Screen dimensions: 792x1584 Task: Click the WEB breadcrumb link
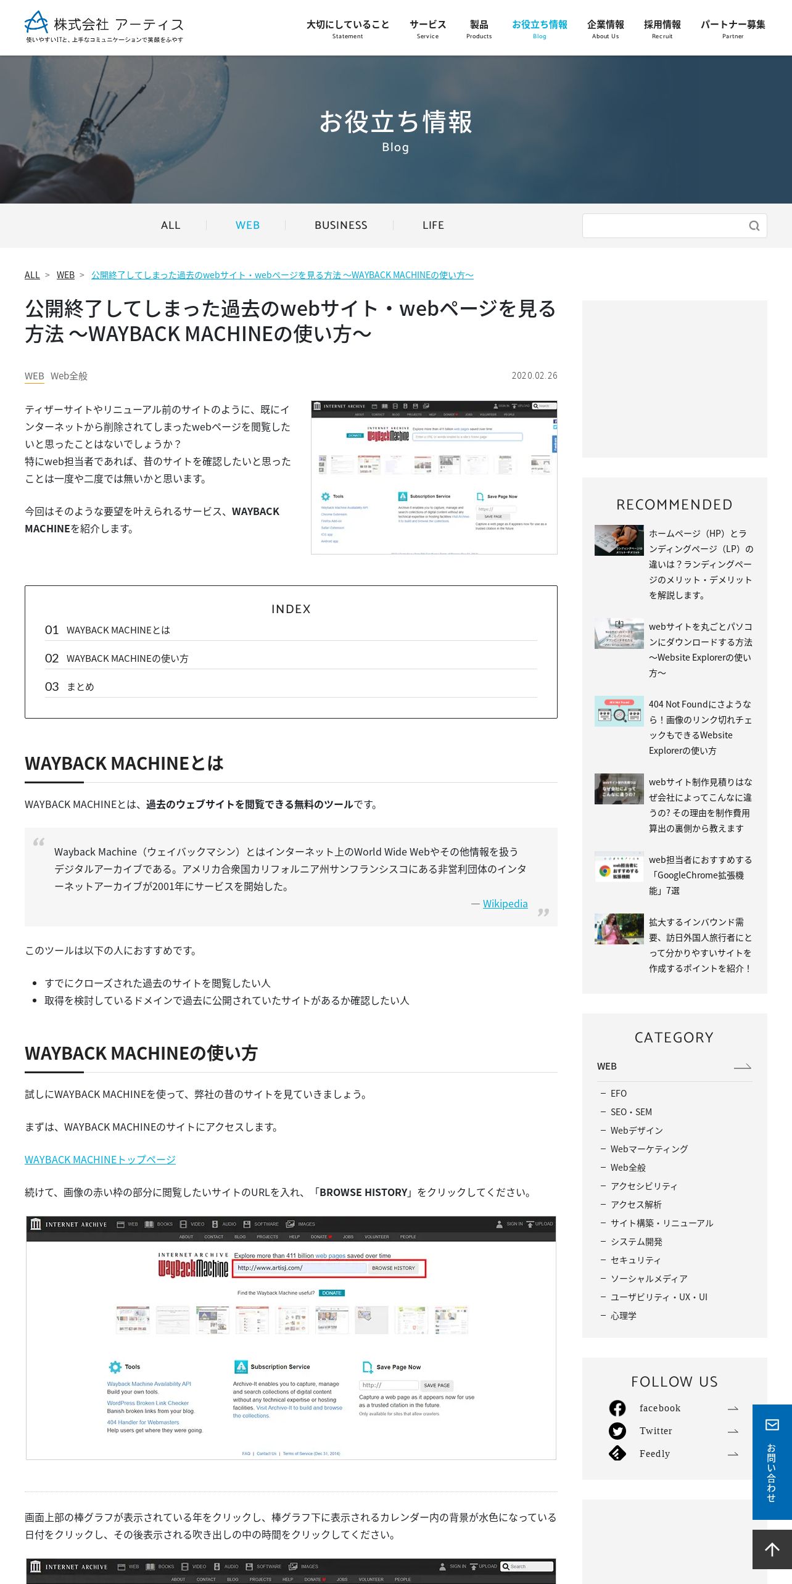click(x=65, y=275)
